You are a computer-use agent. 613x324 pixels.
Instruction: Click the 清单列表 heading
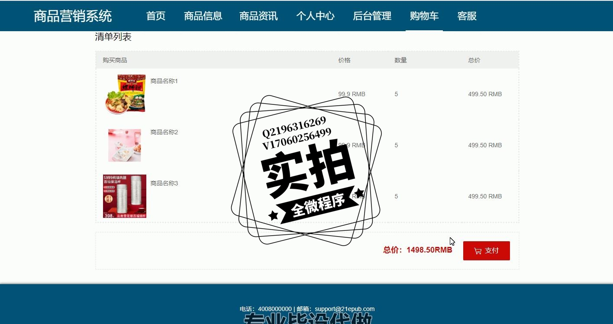coord(113,37)
